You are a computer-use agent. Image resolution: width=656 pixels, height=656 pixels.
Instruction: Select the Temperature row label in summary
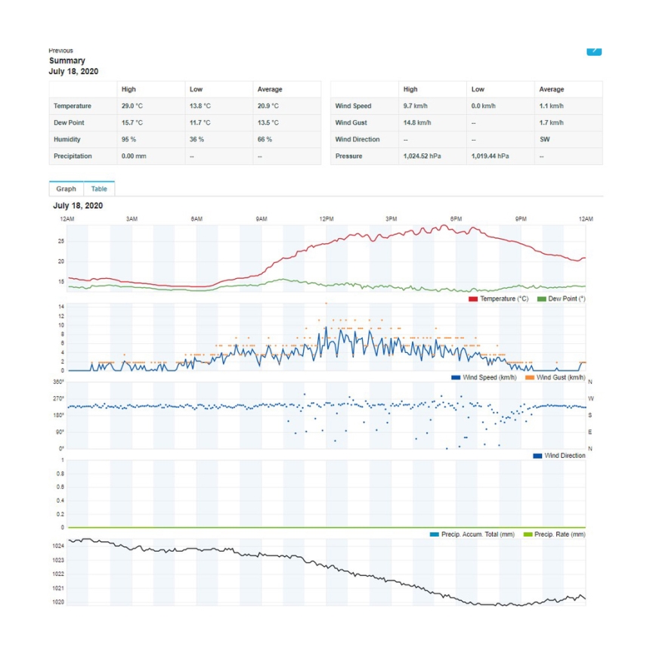tap(72, 107)
